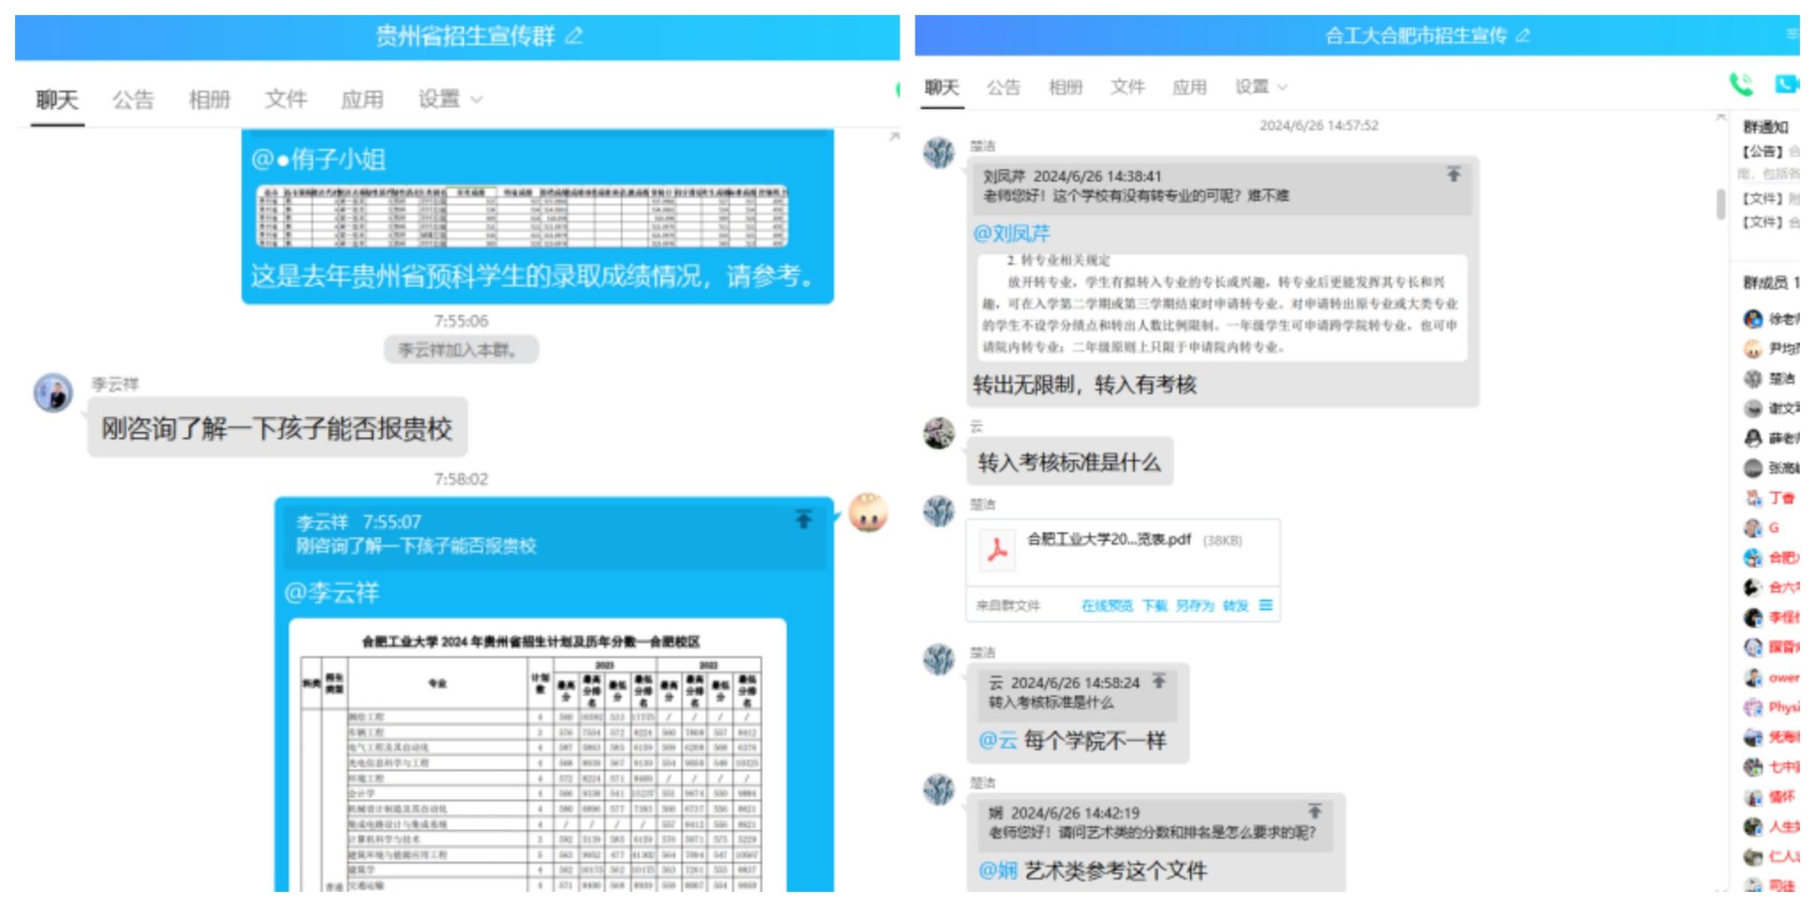
Task: Click 下载 to download the PDF file
Action: click(1155, 606)
